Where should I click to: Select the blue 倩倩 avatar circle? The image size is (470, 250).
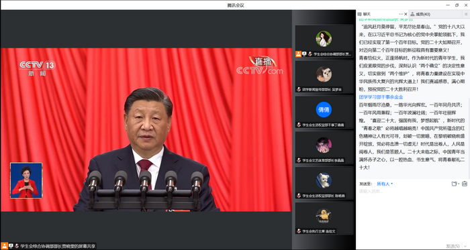tap(324, 109)
